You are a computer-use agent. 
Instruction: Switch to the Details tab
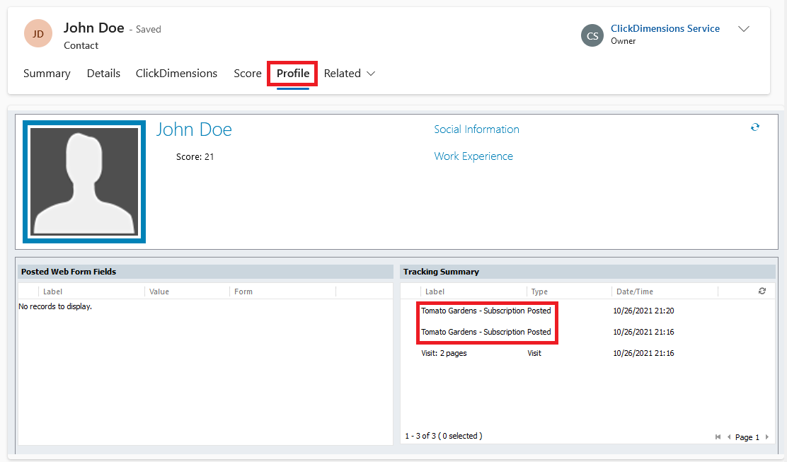pyautogui.click(x=103, y=74)
